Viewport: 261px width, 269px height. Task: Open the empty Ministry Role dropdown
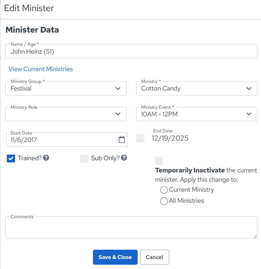(66, 114)
